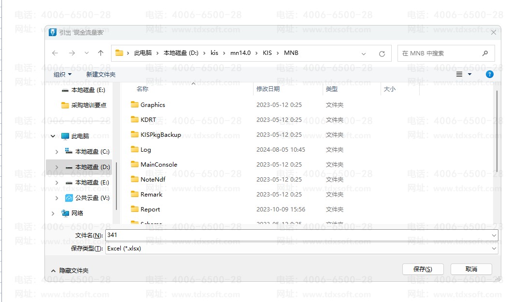The height and width of the screenshot is (302, 525).
Task: Click the 取消 button
Action: click(x=471, y=269)
